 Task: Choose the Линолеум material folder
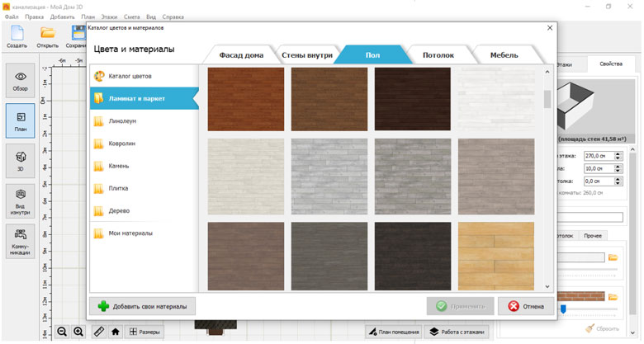point(122,121)
